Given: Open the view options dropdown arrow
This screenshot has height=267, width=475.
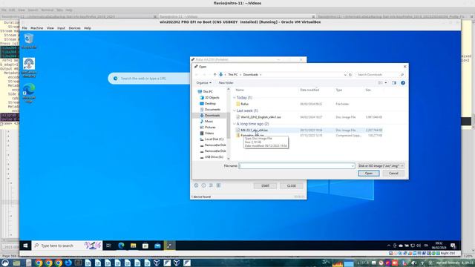Looking at the screenshot, I should (x=386, y=82).
